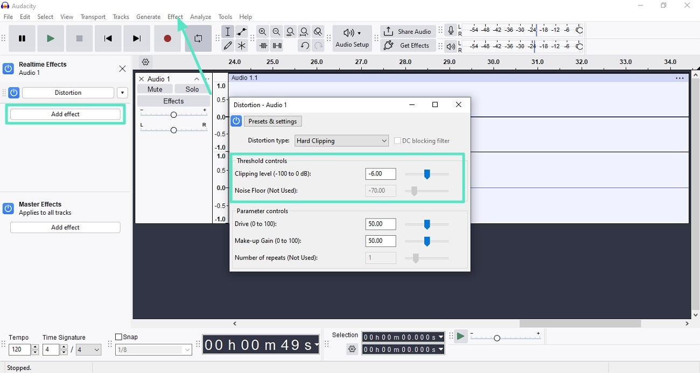Image resolution: width=700 pixels, height=373 pixels.
Task: Click the Zoom Toggle icon
Action: [318, 32]
